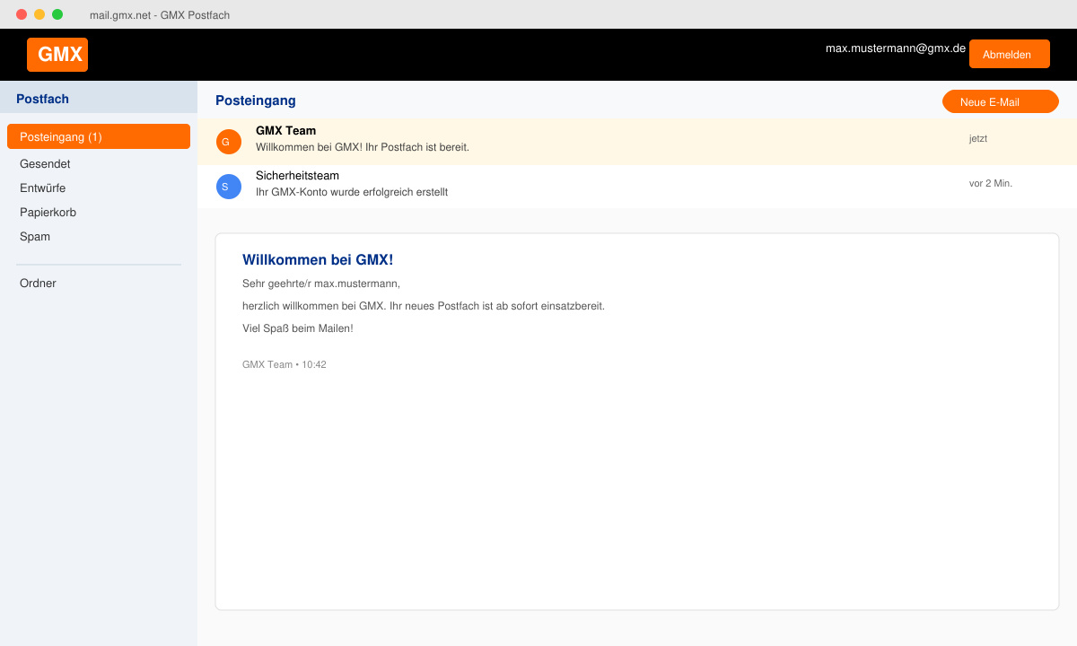1077x646 pixels.
Task: Click the 'GMX Team • 10:42' footer
Action: click(285, 365)
